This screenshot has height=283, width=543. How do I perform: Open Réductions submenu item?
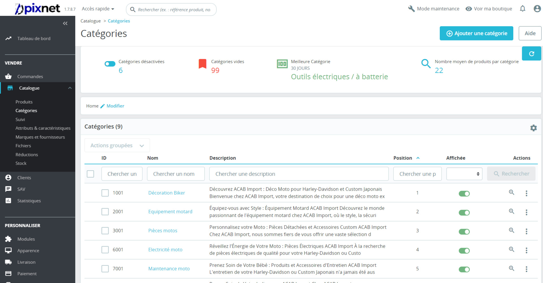(x=27, y=154)
